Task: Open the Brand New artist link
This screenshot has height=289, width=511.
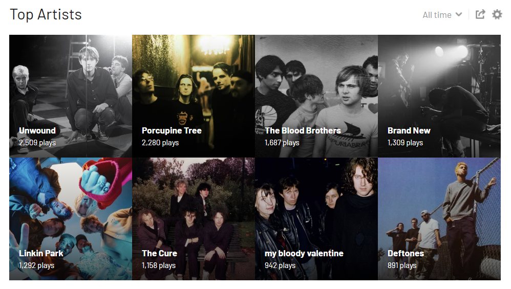Action: (409, 130)
